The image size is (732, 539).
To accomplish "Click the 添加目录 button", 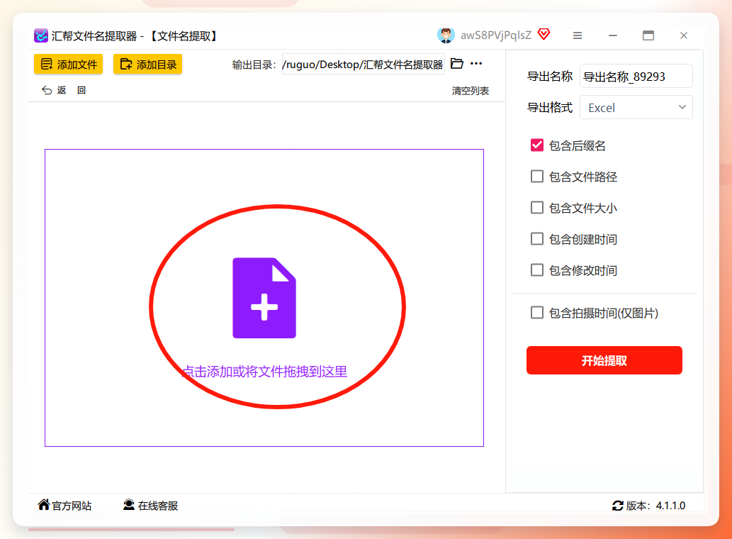I will pos(147,64).
